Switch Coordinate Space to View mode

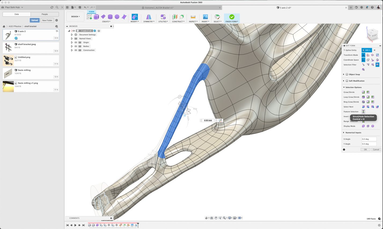[x=368, y=60]
